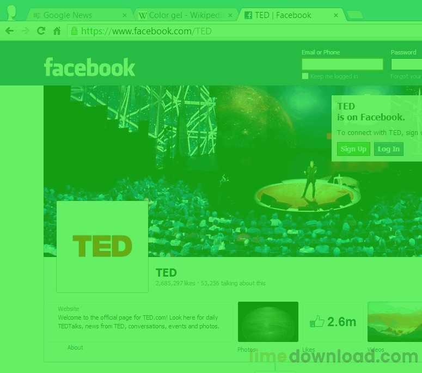
Task: Click the Videos label
Action: click(x=375, y=350)
